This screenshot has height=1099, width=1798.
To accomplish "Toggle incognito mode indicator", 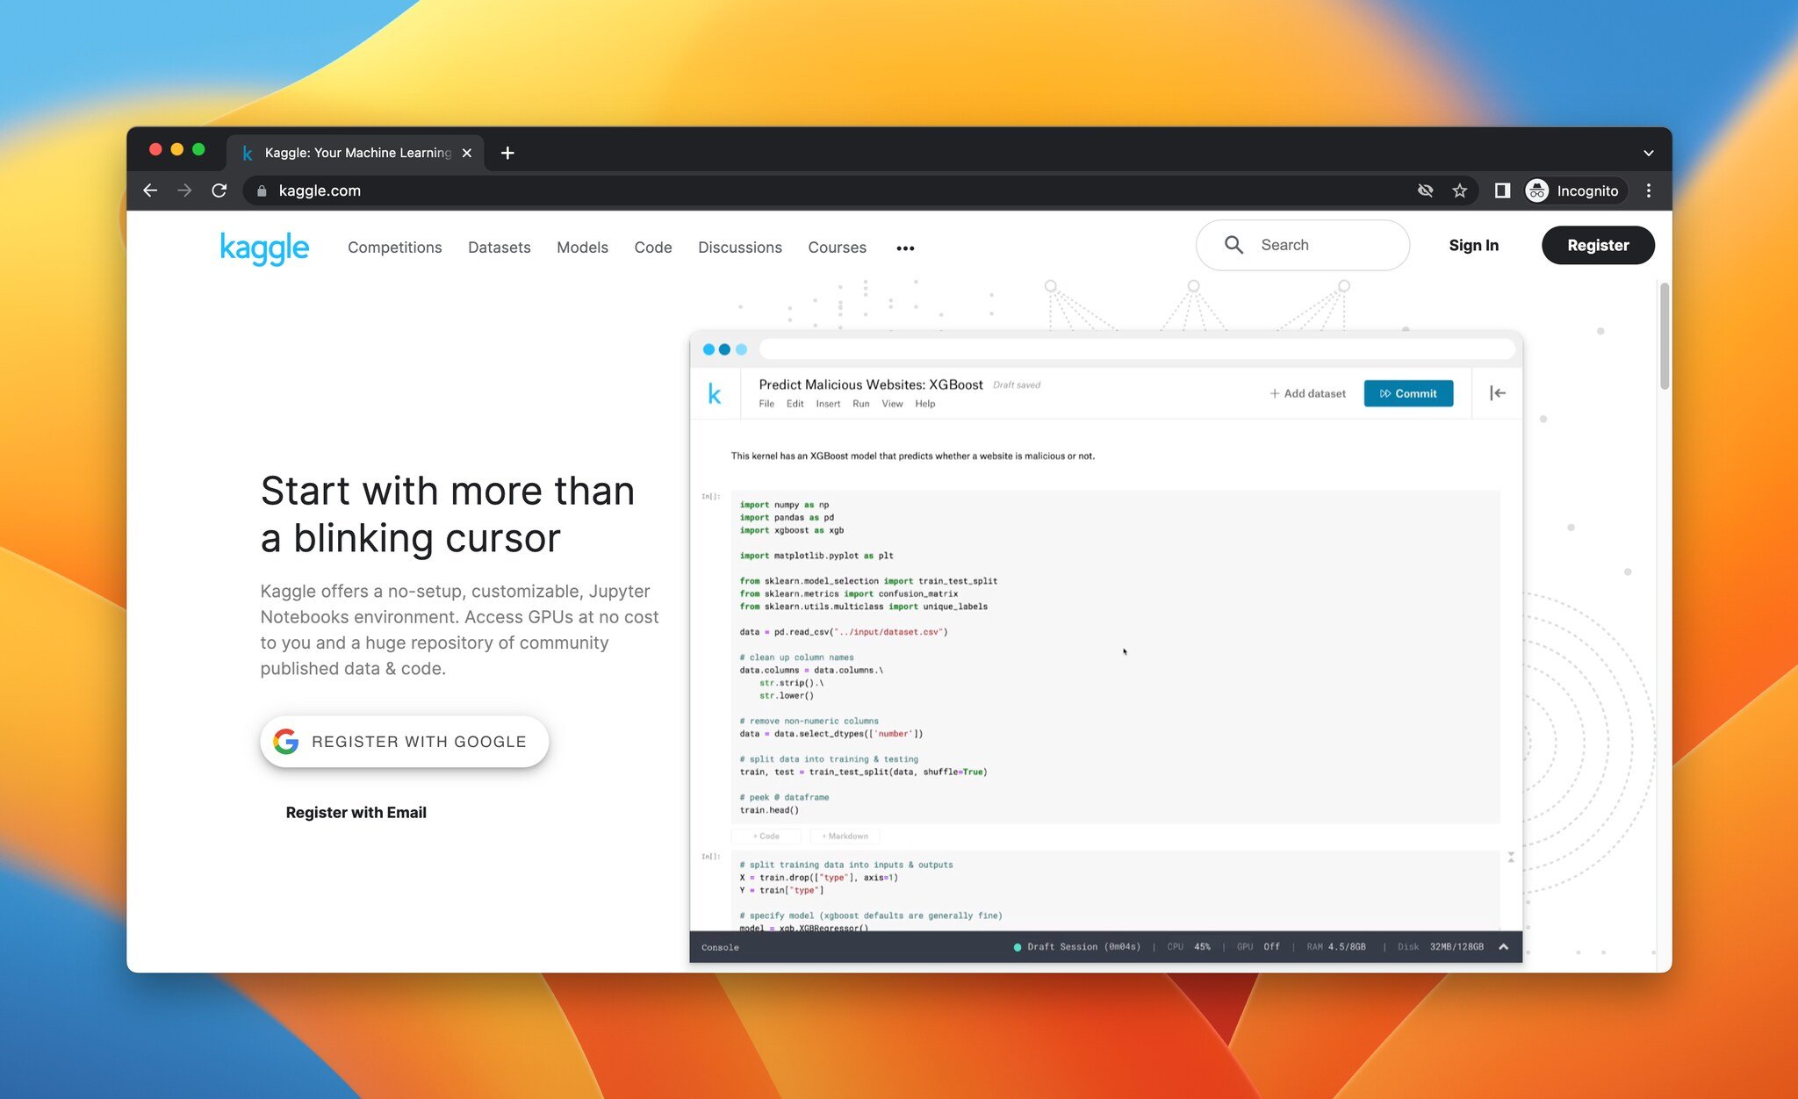I will (x=1570, y=190).
